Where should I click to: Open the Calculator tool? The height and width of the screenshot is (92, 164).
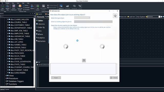(26, 7)
